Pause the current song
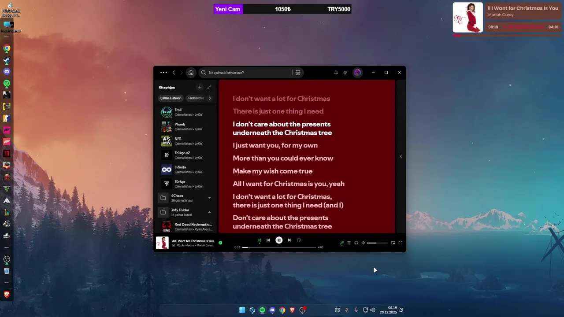Screen dimensions: 564x317 click(x=279, y=240)
